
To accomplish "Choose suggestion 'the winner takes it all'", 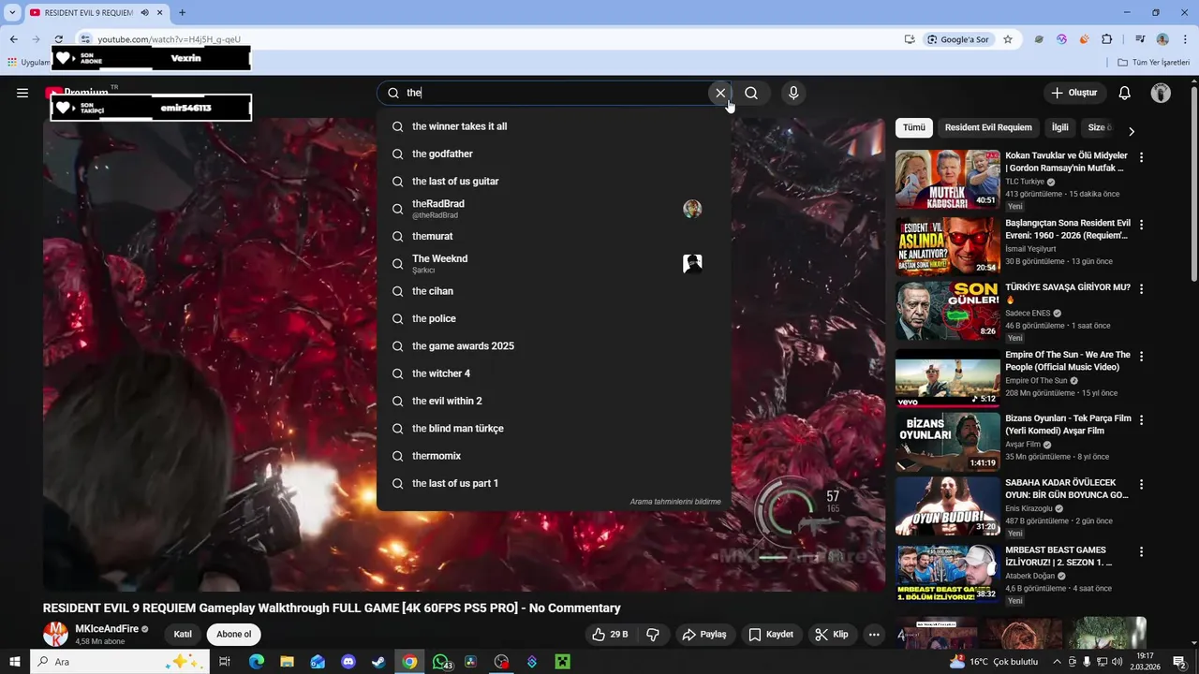I will (x=554, y=126).
